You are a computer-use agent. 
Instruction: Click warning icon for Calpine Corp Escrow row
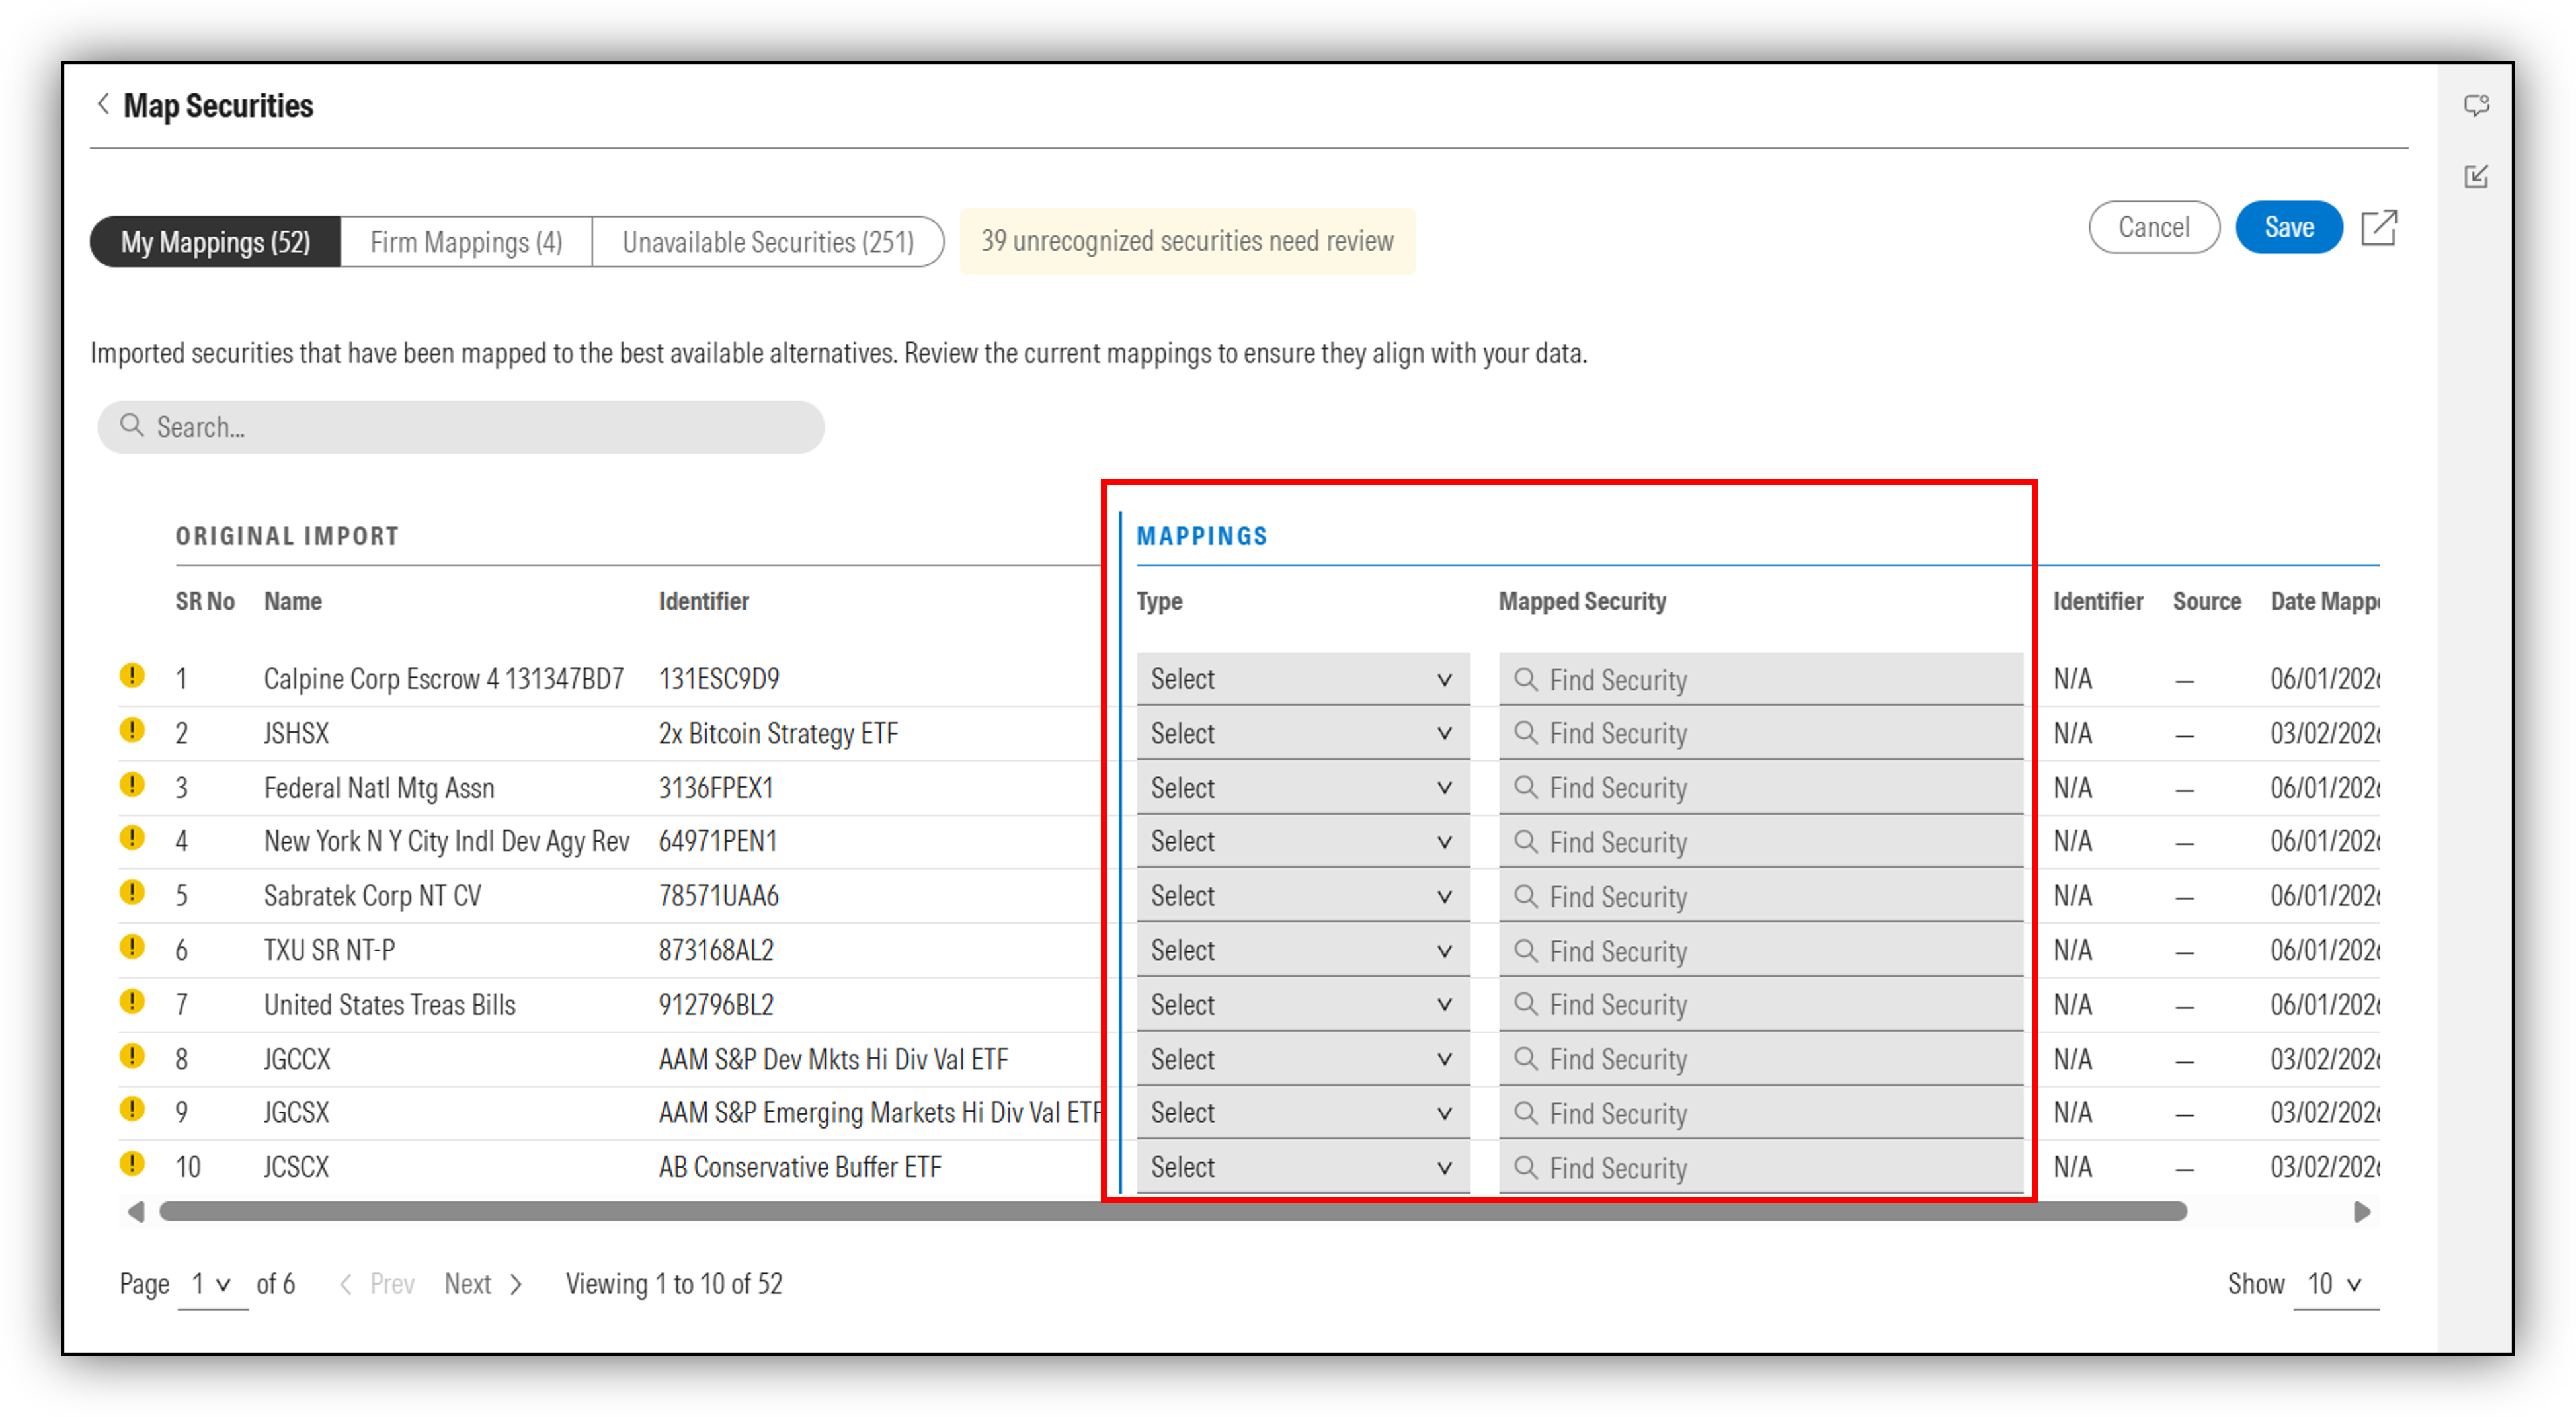point(132,675)
